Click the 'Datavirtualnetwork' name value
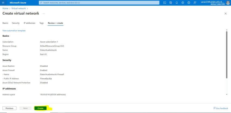This screenshot has height=113, width=231. click(x=48, y=50)
